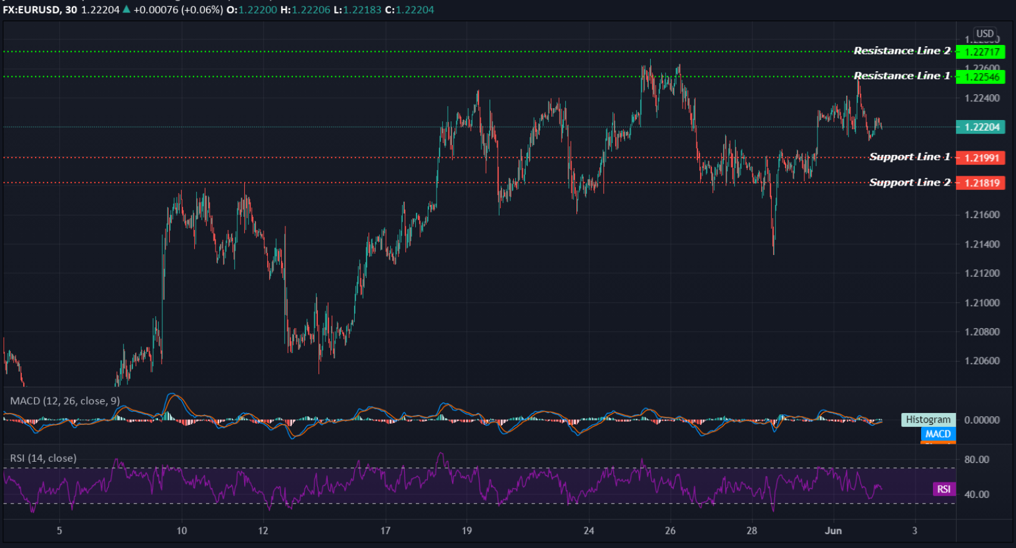Click the 1.22546 green price tag

tap(981, 77)
